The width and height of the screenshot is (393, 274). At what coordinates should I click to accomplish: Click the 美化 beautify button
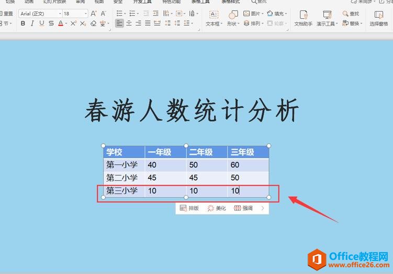coord(217,208)
